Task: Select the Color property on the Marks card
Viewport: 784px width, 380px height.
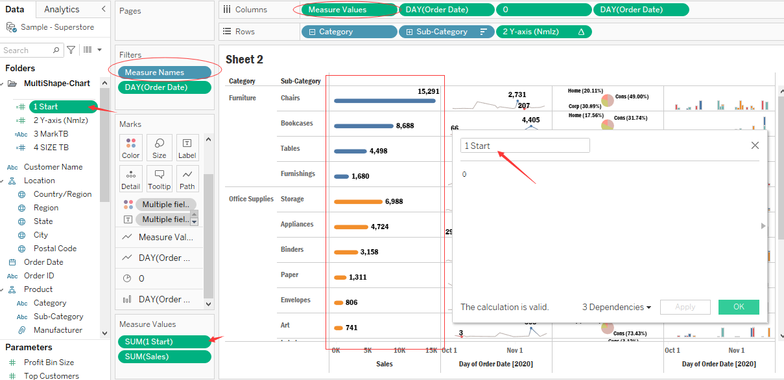Action: coord(130,148)
